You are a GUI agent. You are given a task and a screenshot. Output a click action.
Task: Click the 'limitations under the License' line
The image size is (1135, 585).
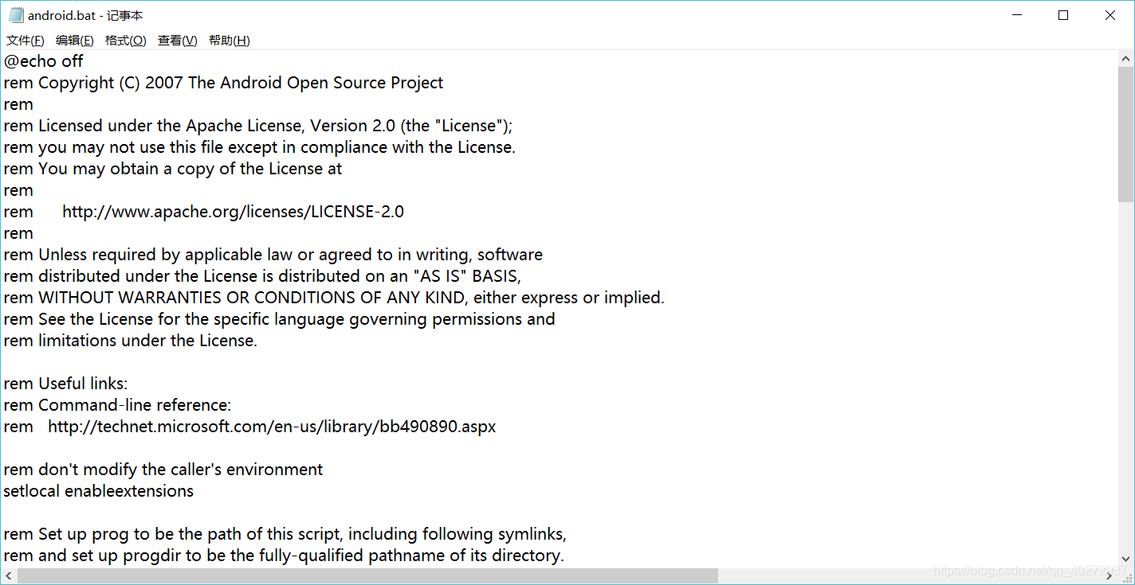[130, 341]
